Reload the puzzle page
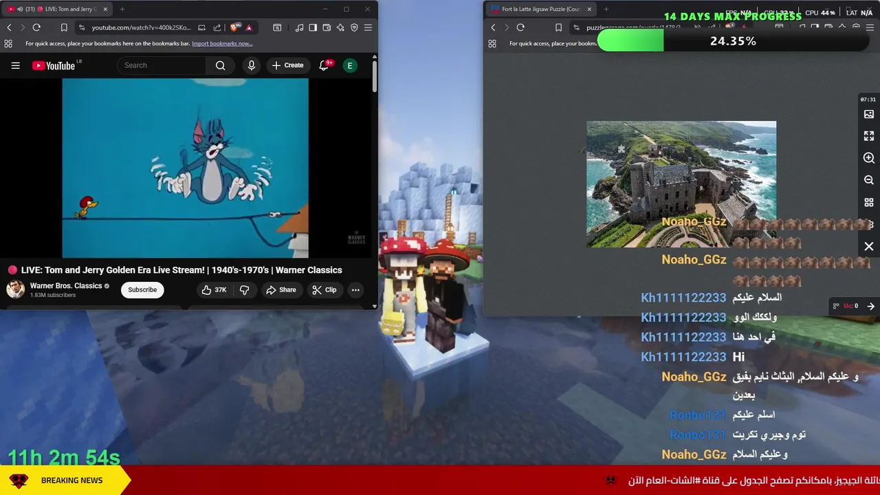Screen dimensions: 880x495 (x=520, y=27)
